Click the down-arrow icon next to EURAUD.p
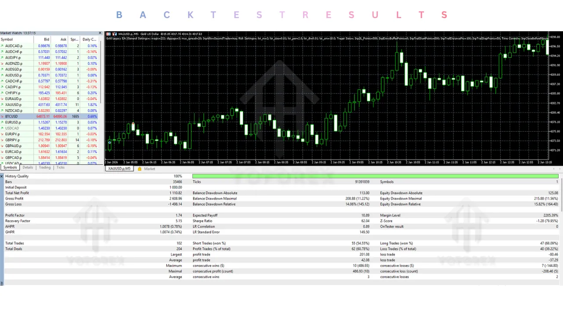Screen dimensions: 563x317 2,99
